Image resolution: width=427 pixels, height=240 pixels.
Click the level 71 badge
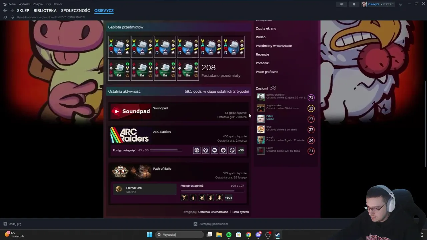[x=311, y=98]
